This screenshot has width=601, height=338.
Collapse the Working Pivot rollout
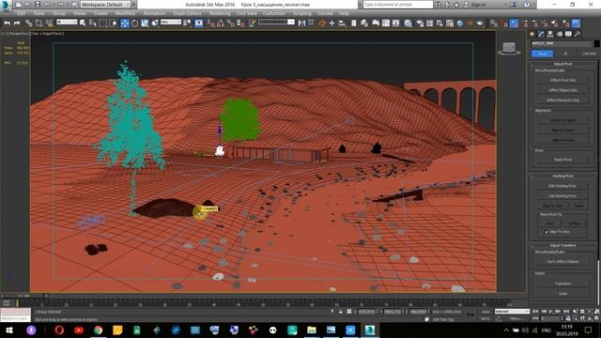[x=562, y=176]
